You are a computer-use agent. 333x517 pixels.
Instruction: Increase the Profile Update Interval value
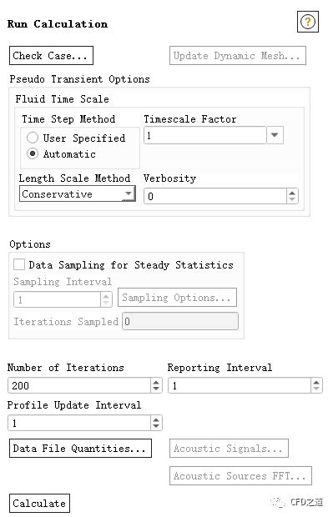coord(156,419)
